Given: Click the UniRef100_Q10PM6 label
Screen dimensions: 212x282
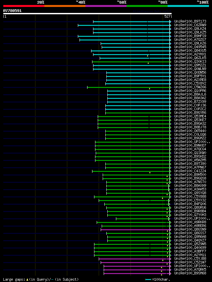Looking at the screenshot, I should coord(190,91).
